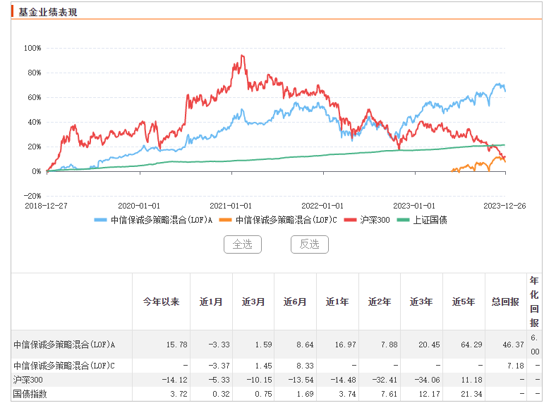This screenshot has height=403, width=544.
Task: Click the 64.29 five-year value for LOF A
Action: click(471, 345)
